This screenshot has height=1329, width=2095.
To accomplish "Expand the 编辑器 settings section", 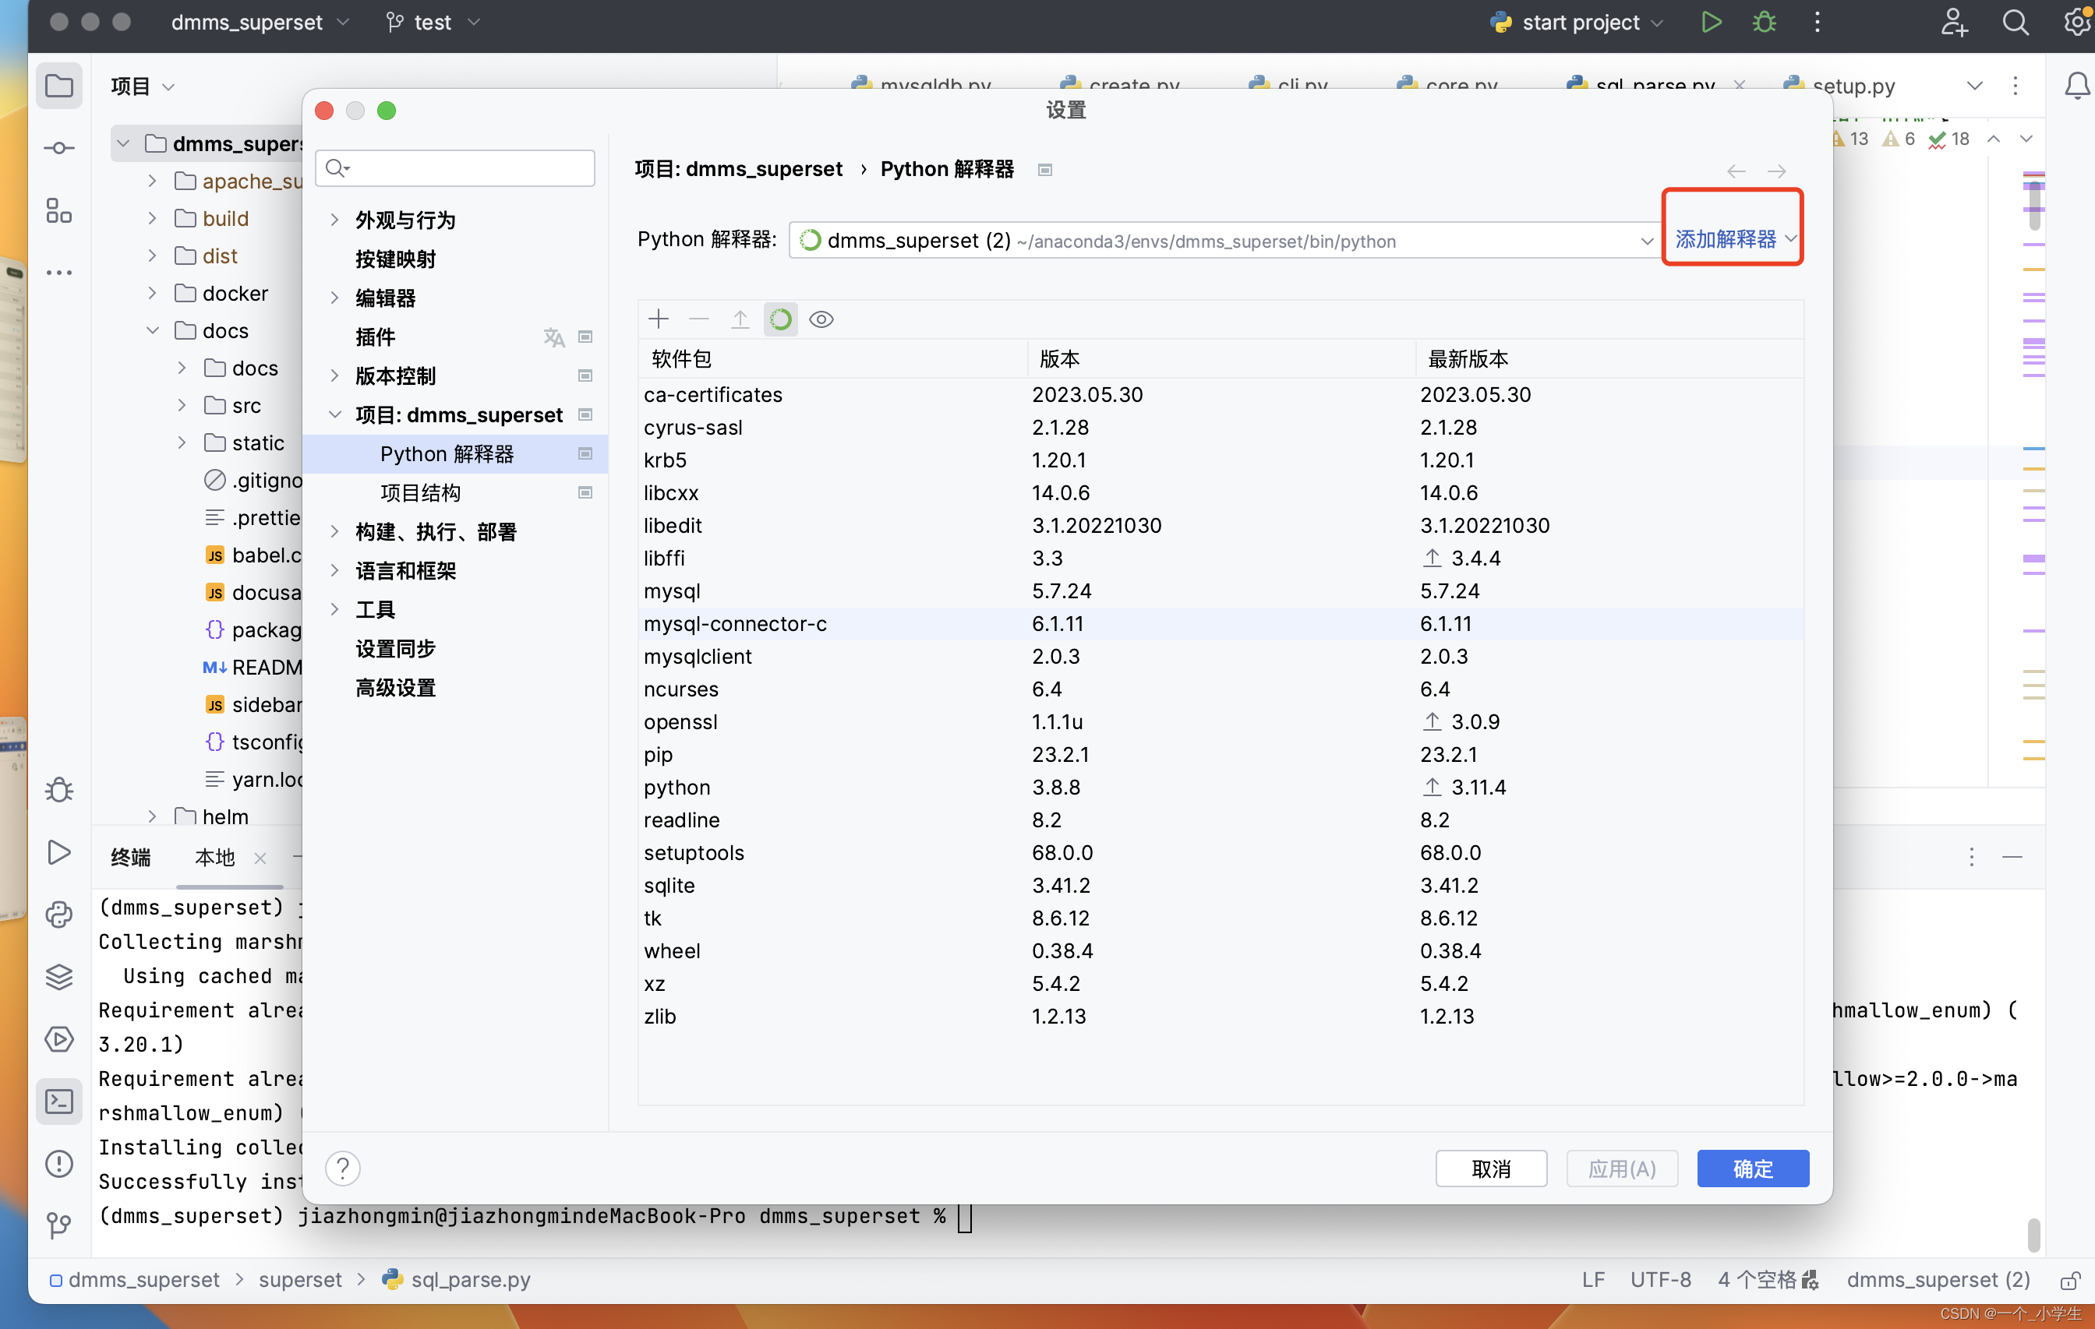I will coord(334,298).
